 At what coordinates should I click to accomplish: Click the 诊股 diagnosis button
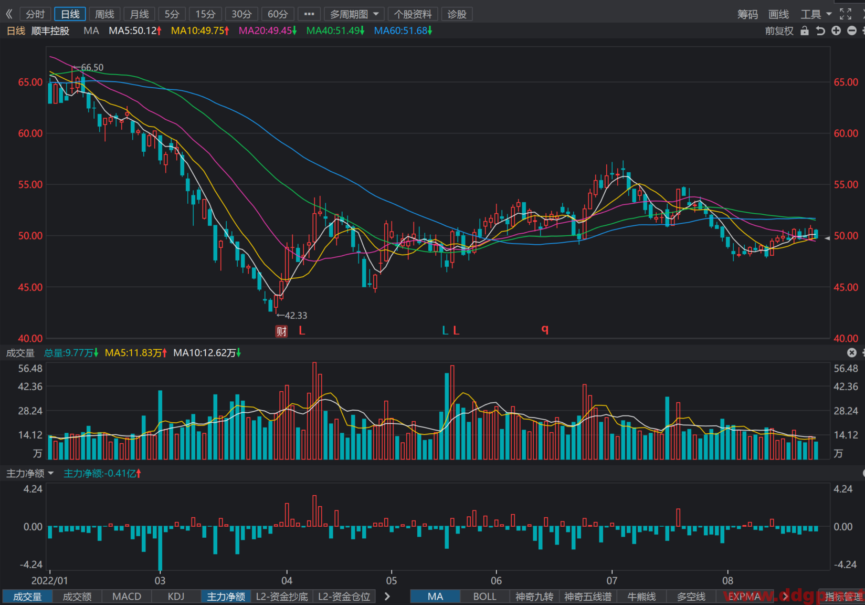tap(457, 14)
